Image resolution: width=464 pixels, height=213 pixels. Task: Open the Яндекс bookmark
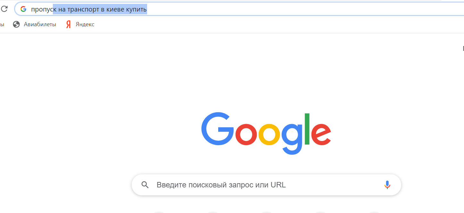pos(85,24)
